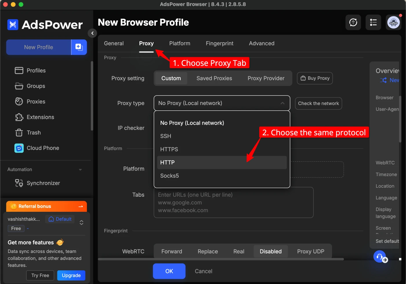Switch to the General tab
Viewport: 406px width, 284px height.
click(x=114, y=43)
